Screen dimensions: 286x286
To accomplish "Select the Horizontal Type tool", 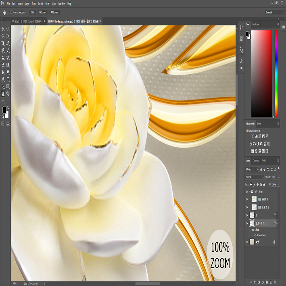I will (x=8, y=79).
